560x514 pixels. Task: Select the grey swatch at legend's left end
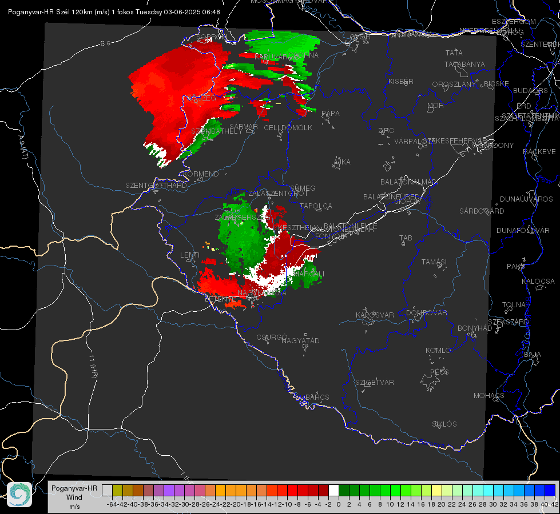(x=107, y=490)
